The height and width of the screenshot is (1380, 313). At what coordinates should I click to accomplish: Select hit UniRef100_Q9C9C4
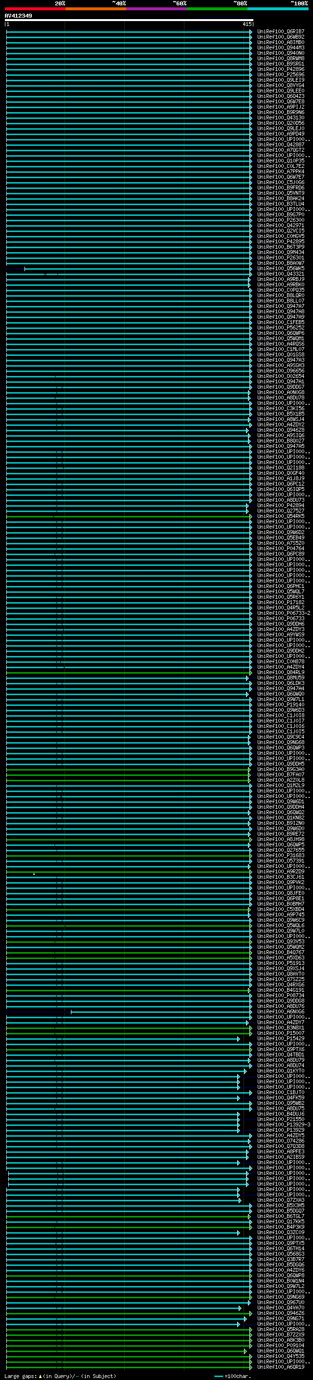(280, 737)
